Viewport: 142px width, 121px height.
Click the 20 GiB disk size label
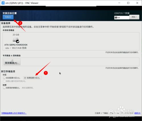16,35
